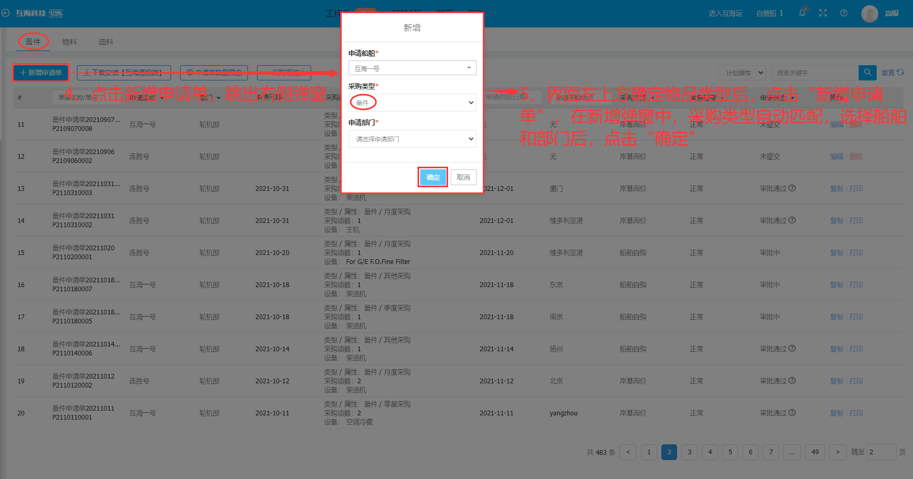Click 复制 in row 13
Viewport: 913px width, 479px height.
click(x=837, y=188)
